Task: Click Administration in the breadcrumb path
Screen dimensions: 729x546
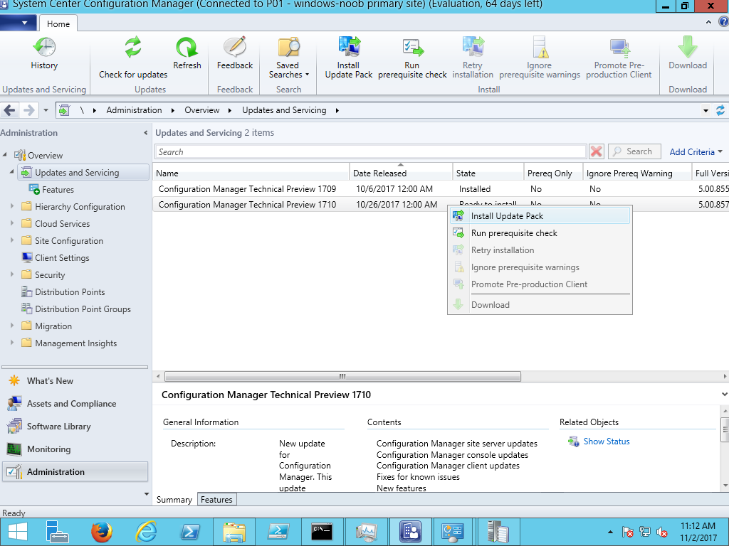Action: pyautogui.click(x=134, y=110)
